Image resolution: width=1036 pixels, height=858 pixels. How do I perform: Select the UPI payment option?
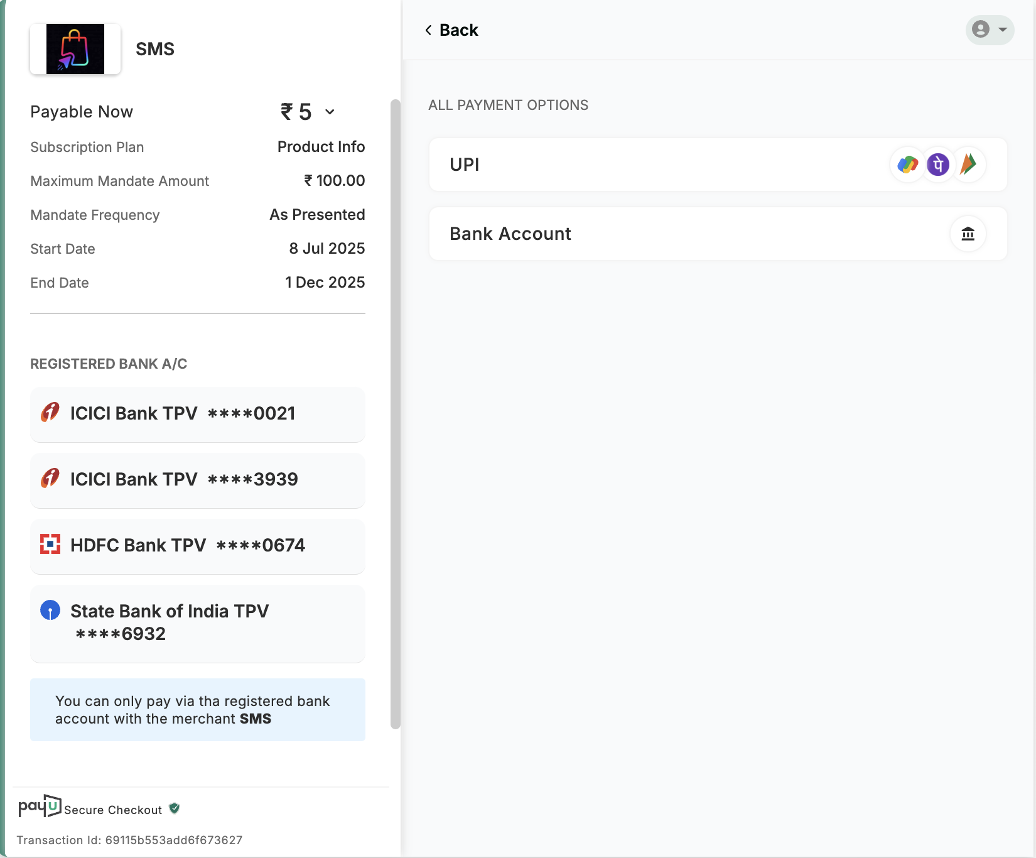coord(718,165)
